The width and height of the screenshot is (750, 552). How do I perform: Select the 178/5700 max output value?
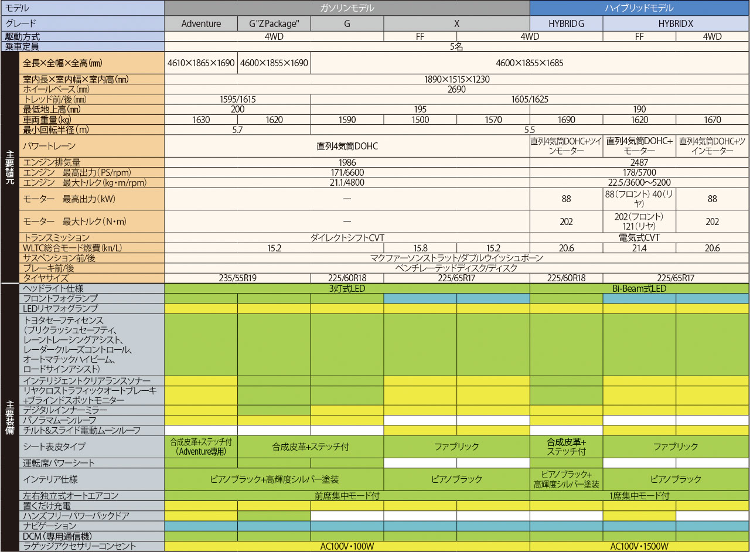click(x=640, y=172)
